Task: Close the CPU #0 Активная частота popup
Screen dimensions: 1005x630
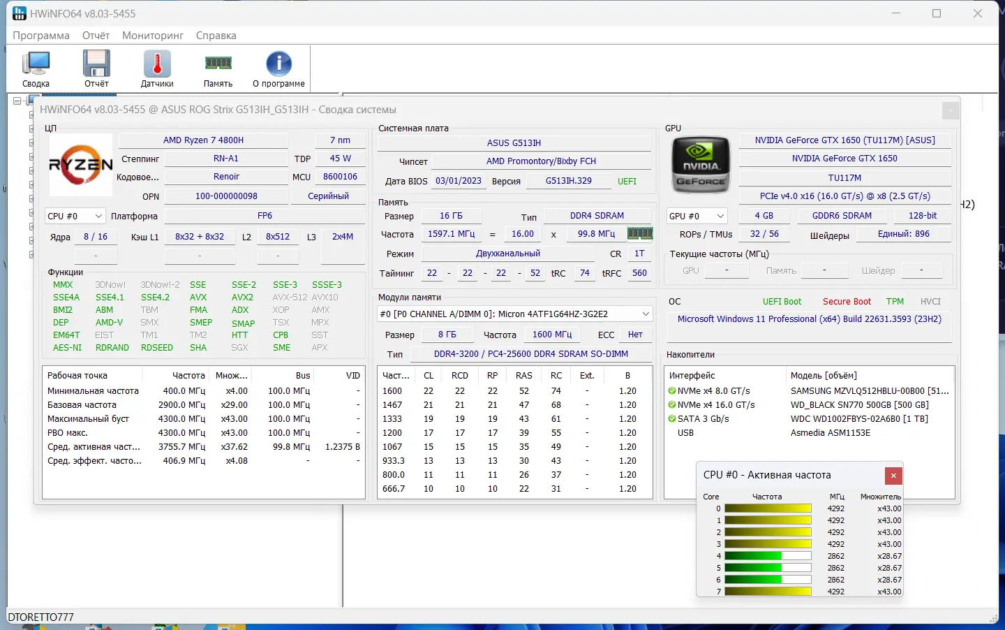Action: (893, 476)
